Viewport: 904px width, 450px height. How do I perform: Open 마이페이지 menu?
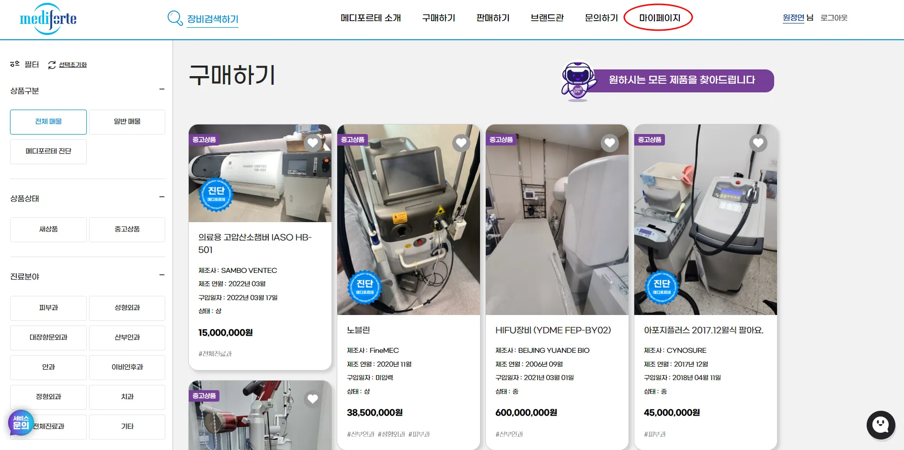[x=660, y=18]
